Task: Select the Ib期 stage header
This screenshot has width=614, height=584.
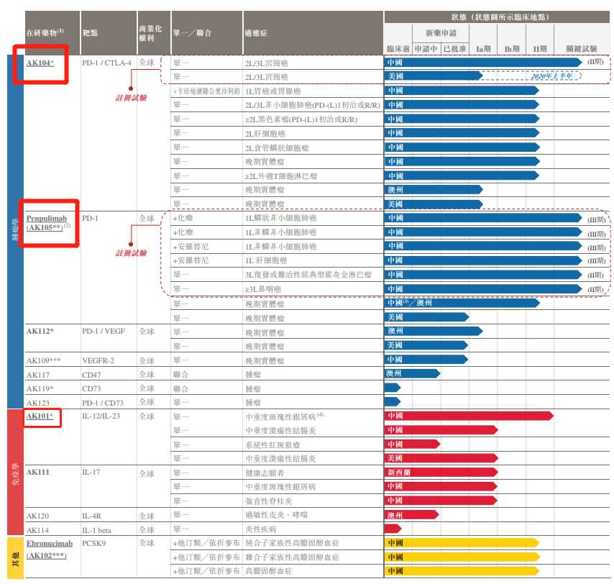Action: pyautogui.click(x=512, y=49)
